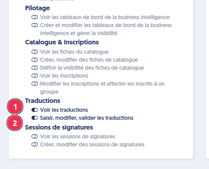Enable Voir les sessions de signatures switch

(35, 137)
